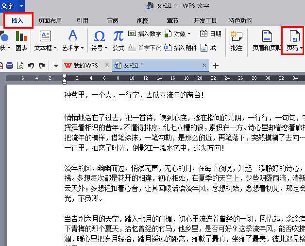Expand the 形状 shapes dropdown arrow
Viewport: 305px width, 246px height.
click(x=9, y=48)
